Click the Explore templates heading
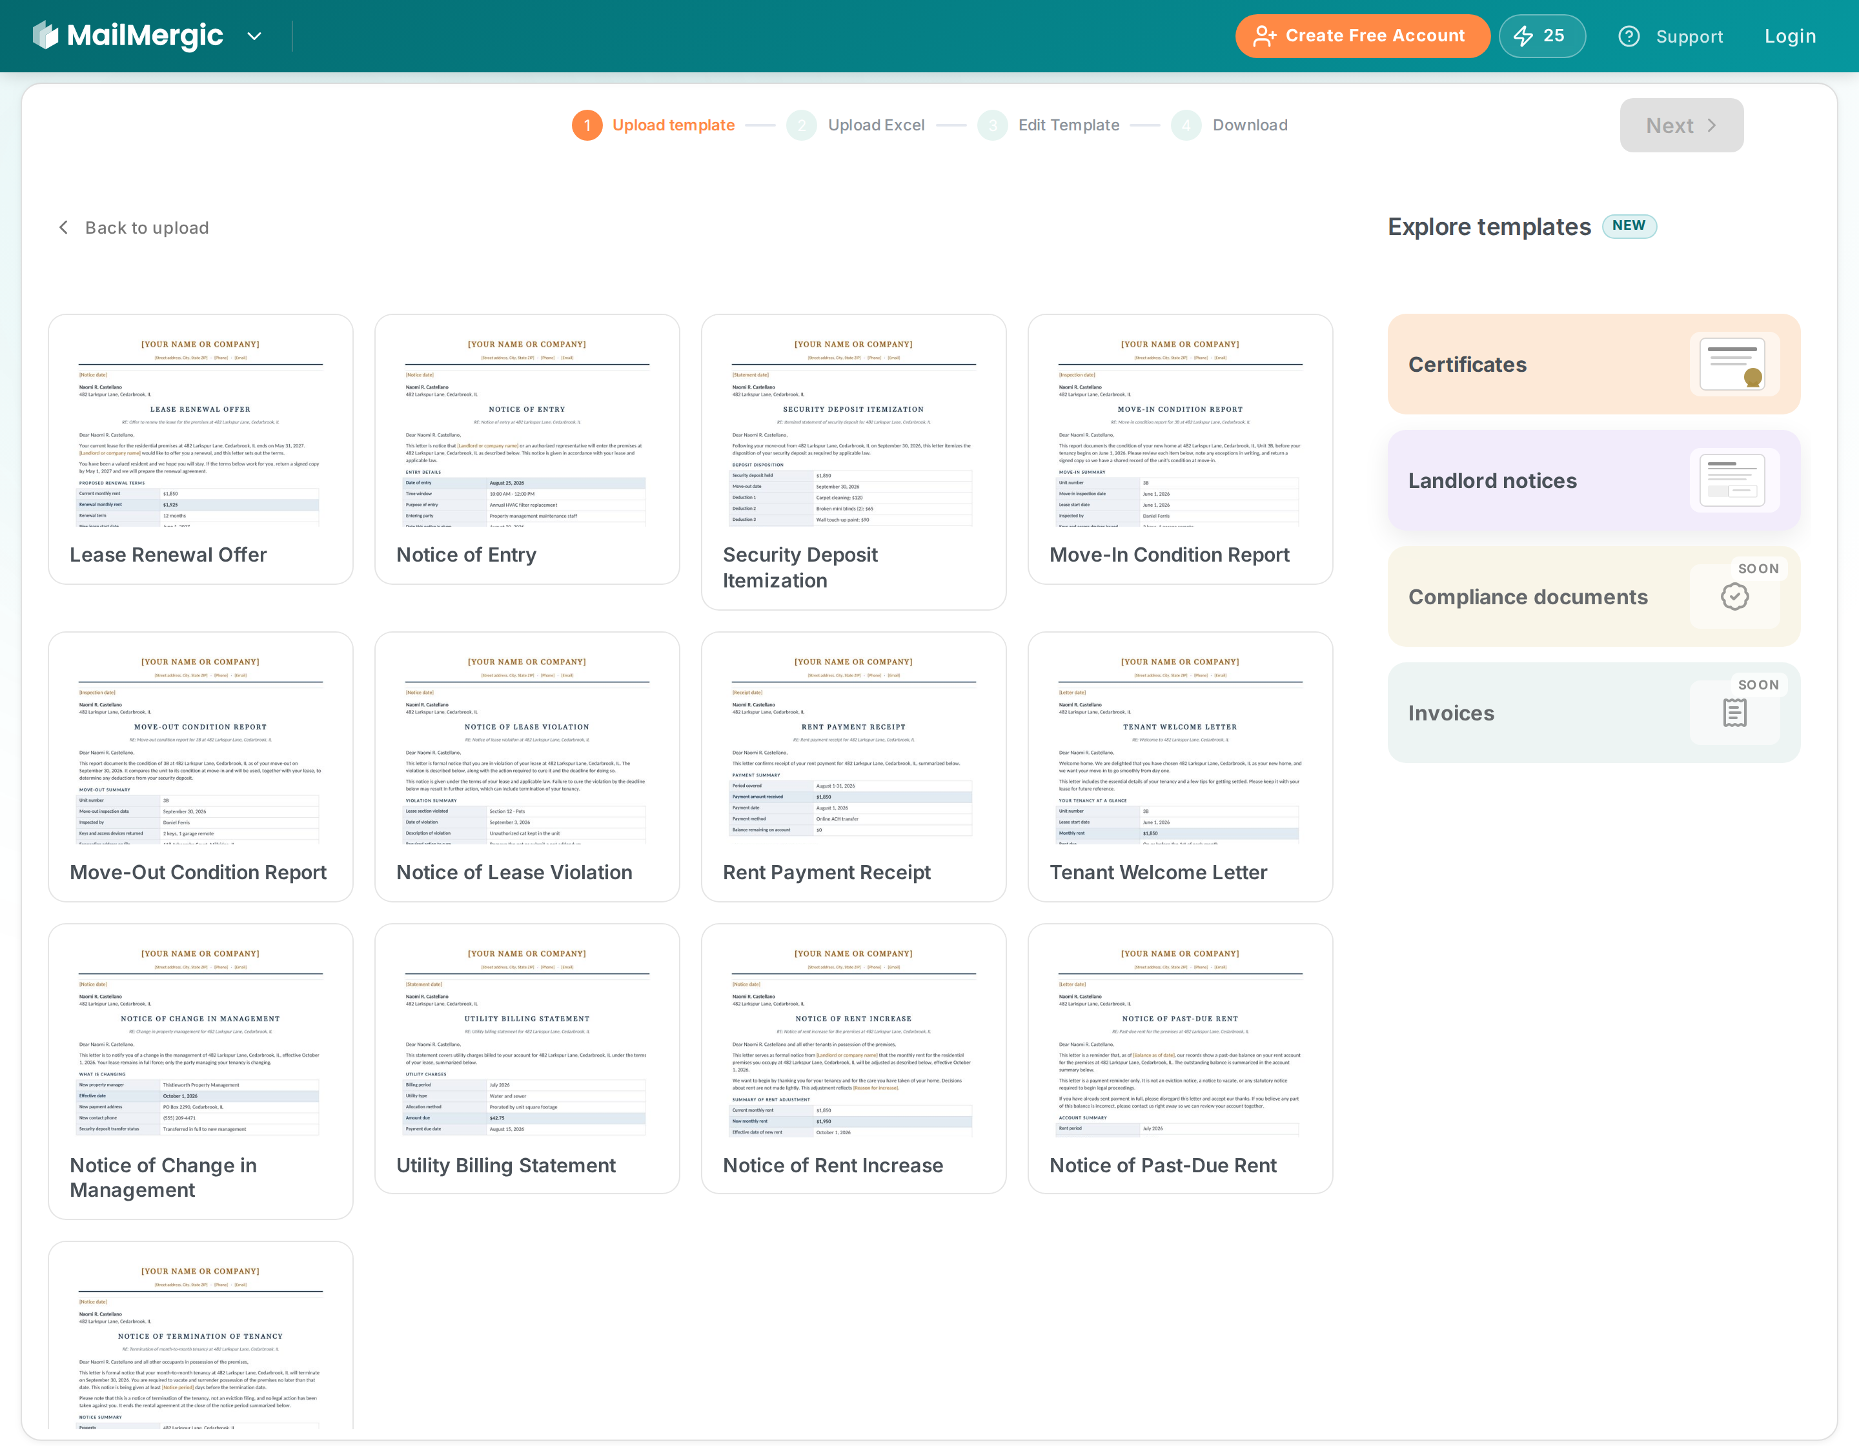Screen dimensions: 1859x1446 coord(1488,227)
